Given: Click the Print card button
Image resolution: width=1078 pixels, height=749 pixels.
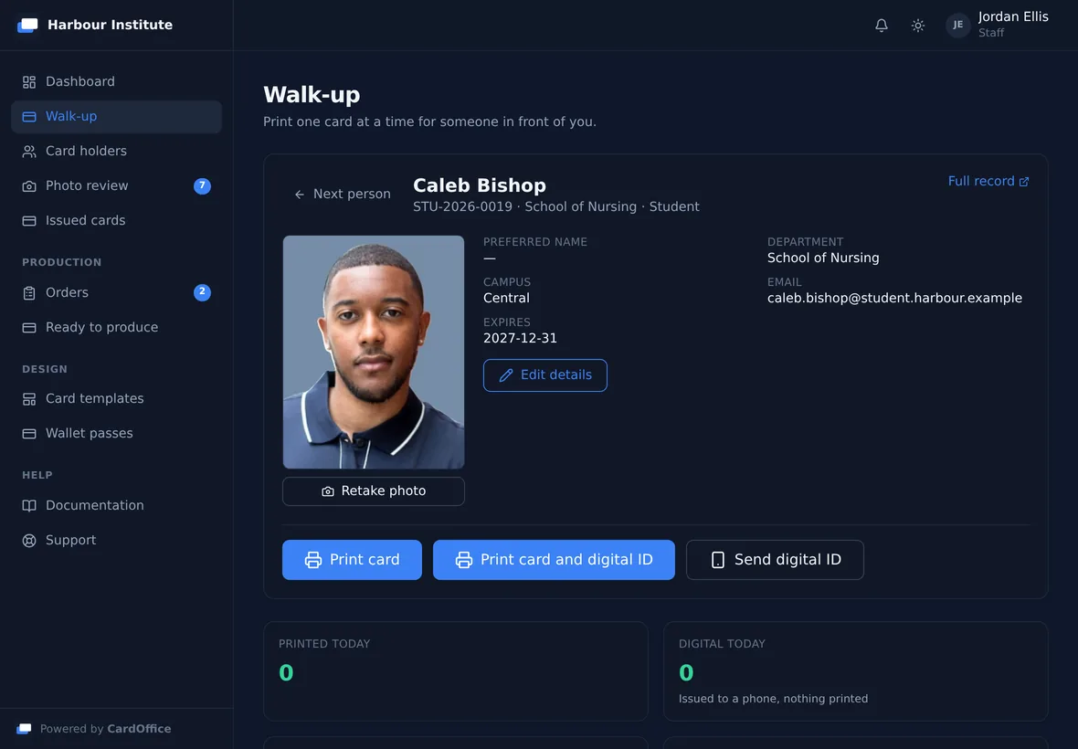Looking at the screenshot, I should pos(352,560).
